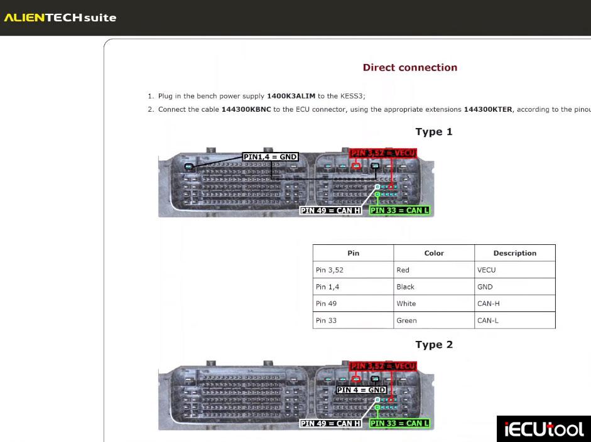Click the Type 2 heading
The height and width of the screenshot is (442, 591).
[x=434, y=345]
